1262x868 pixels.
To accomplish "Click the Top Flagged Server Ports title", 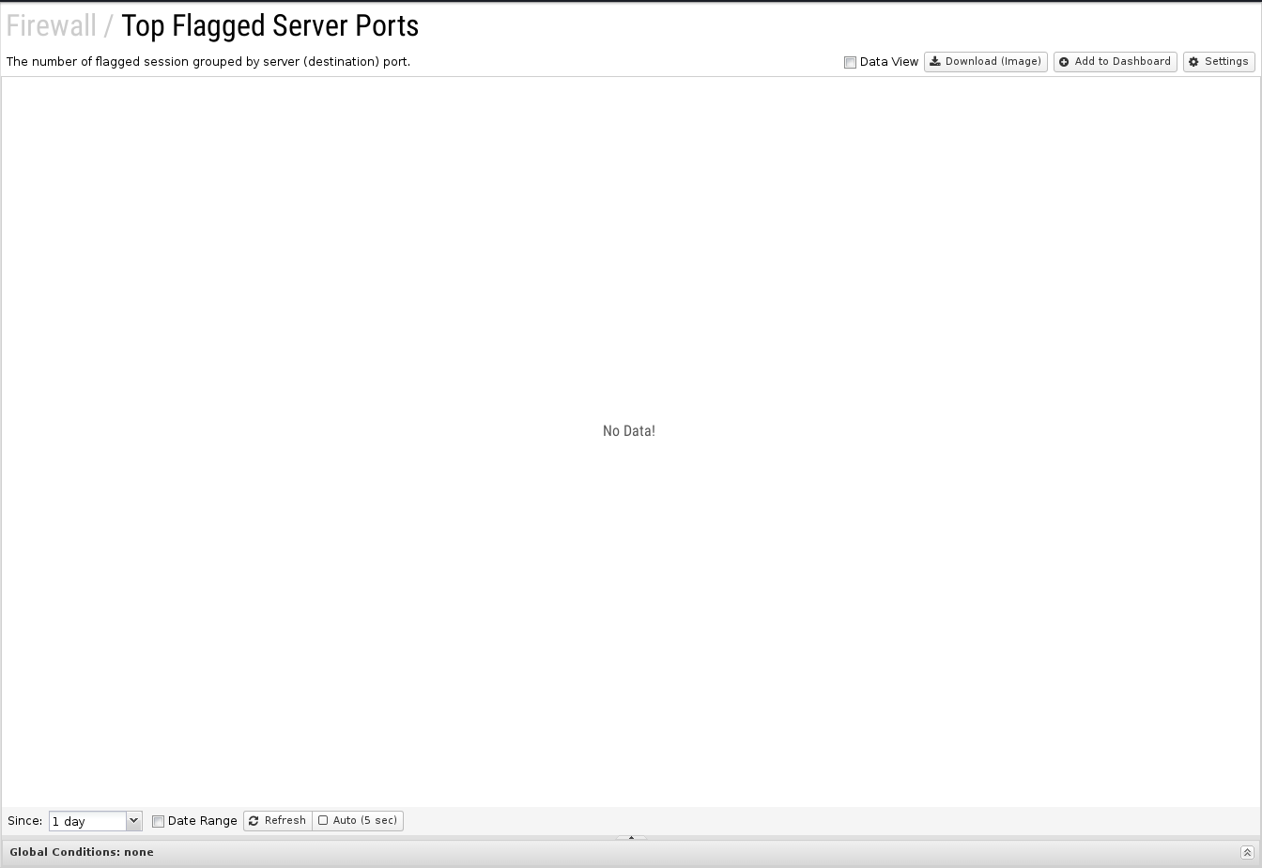I will click(x=269, y=26).
